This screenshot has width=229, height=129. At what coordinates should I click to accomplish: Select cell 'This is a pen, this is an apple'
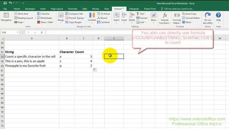coord(32,61)
